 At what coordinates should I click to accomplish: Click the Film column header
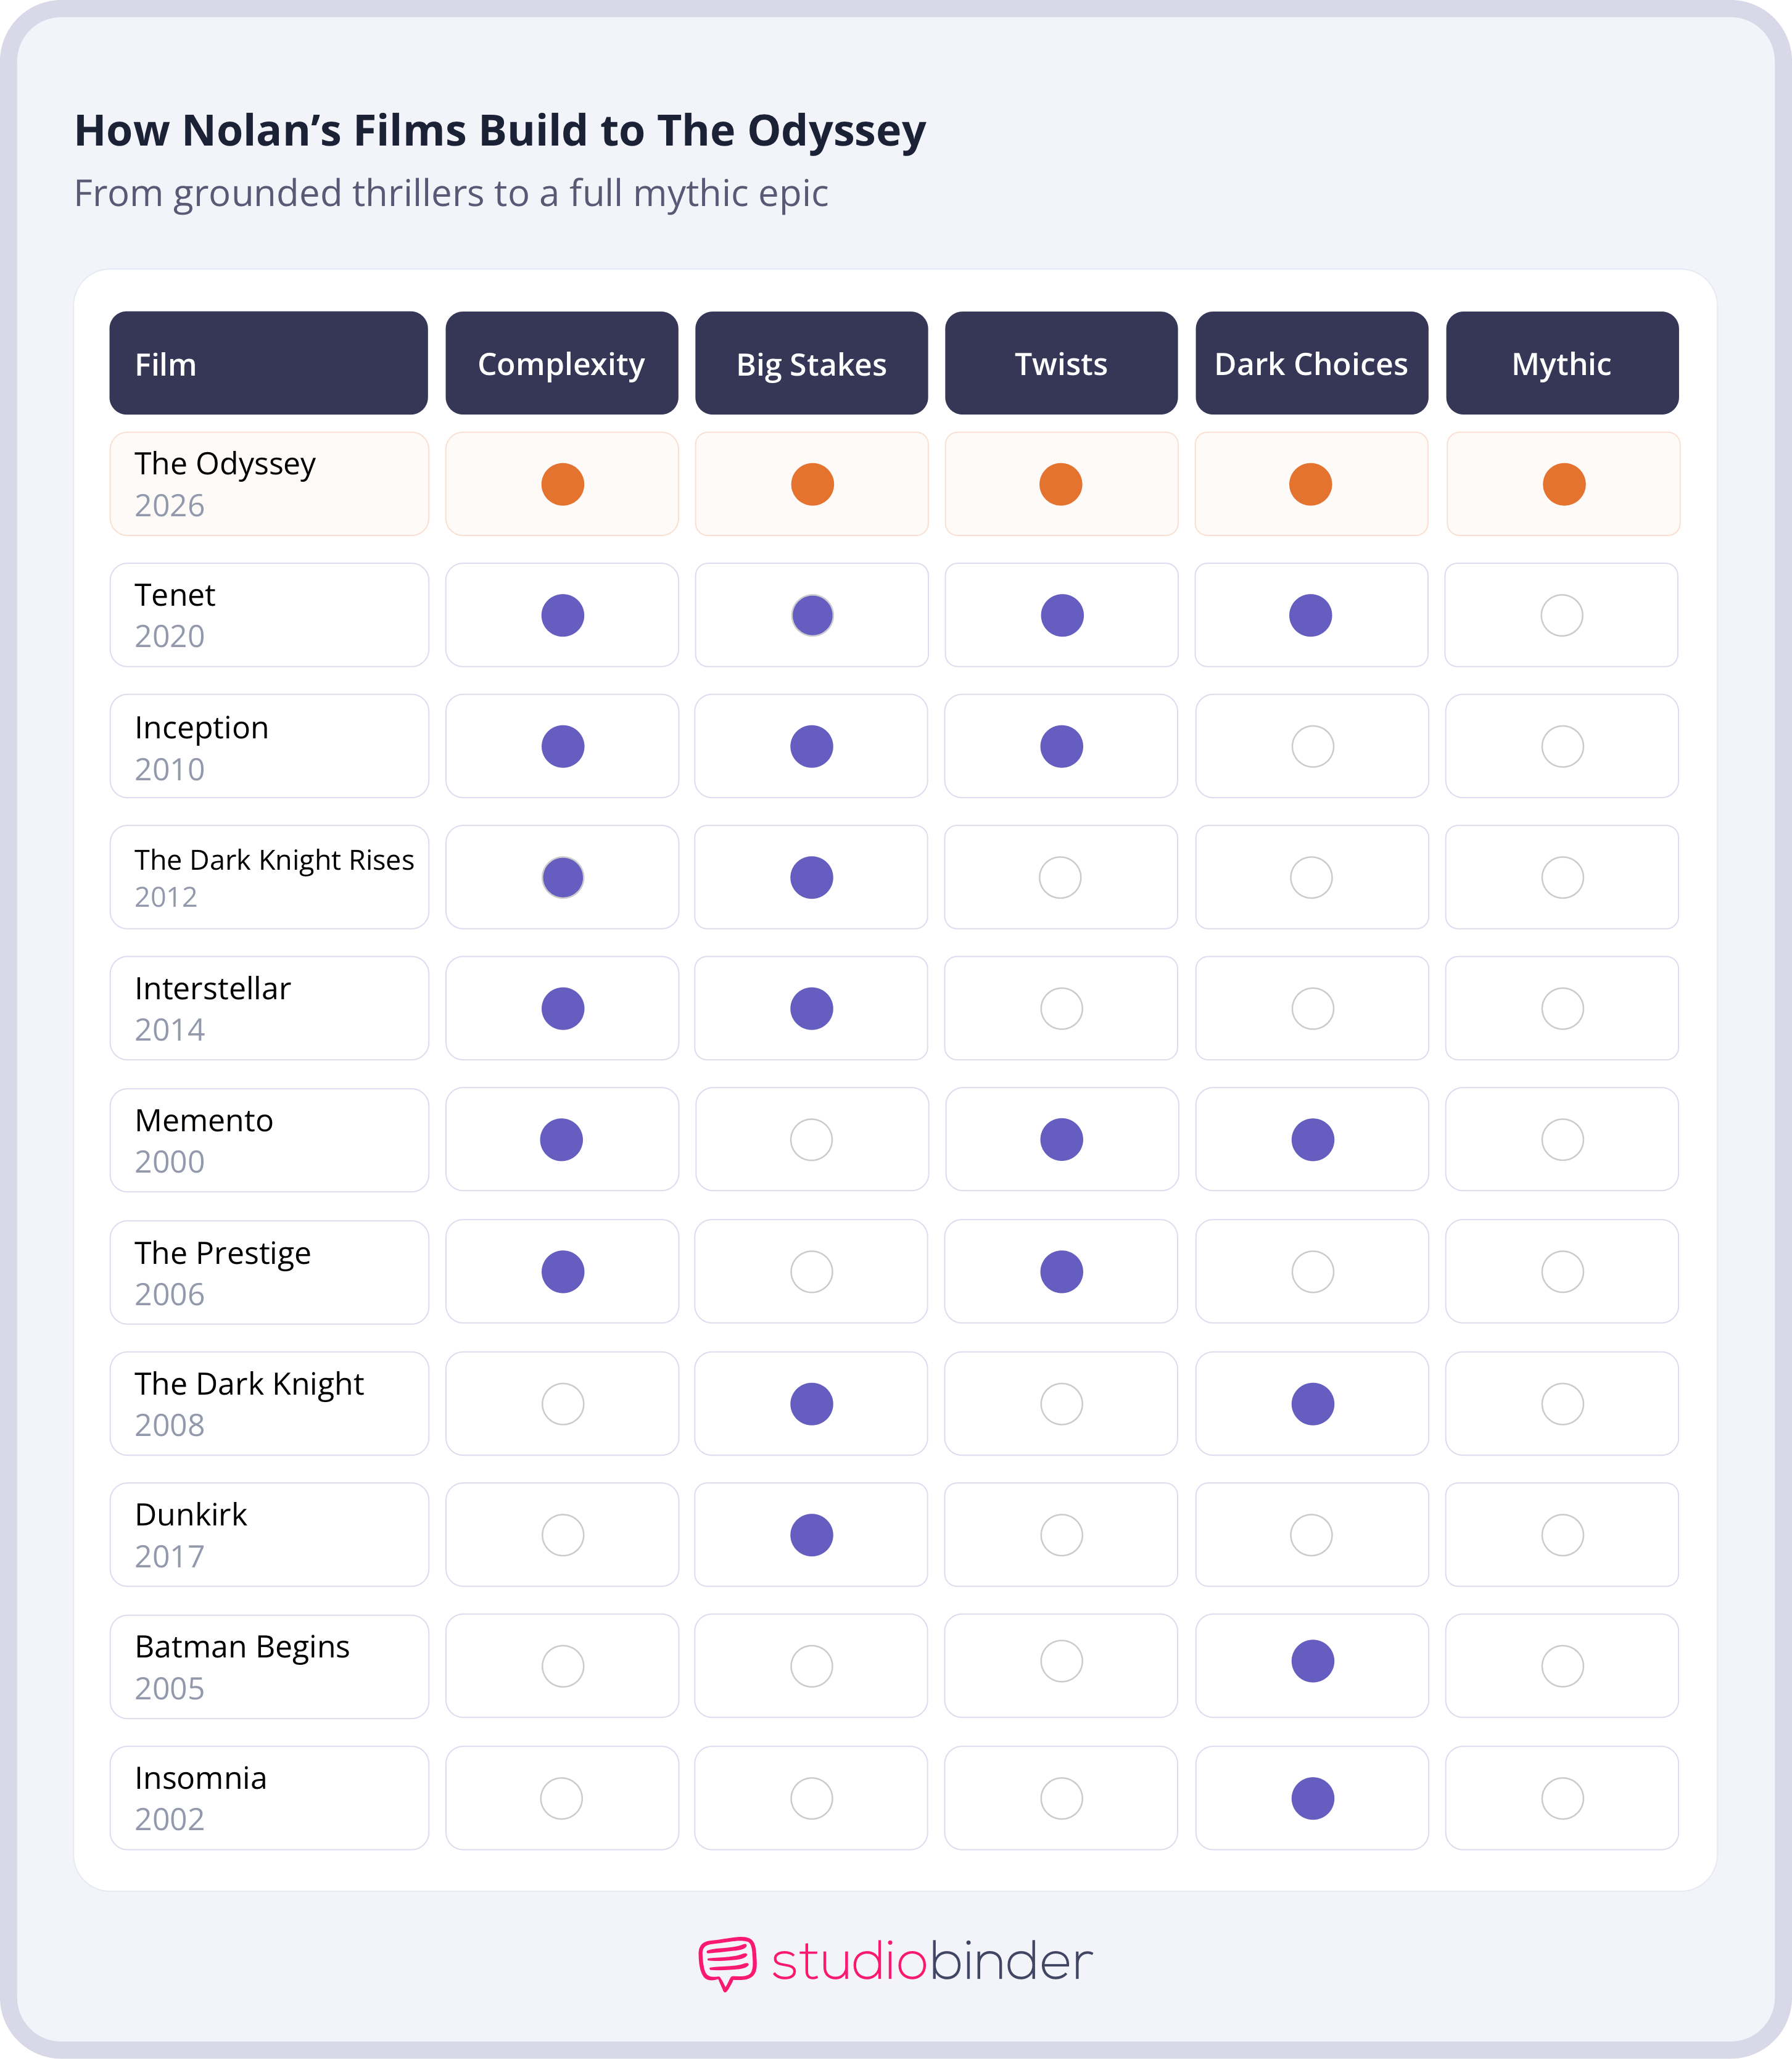point(268,364)
